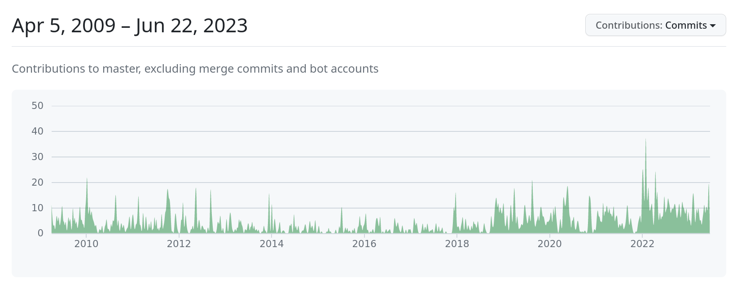
Task: Click the contributions to master description text
Action: 195,69
